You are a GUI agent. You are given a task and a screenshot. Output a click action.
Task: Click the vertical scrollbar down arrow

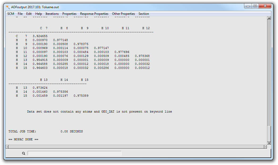point(269,143)
